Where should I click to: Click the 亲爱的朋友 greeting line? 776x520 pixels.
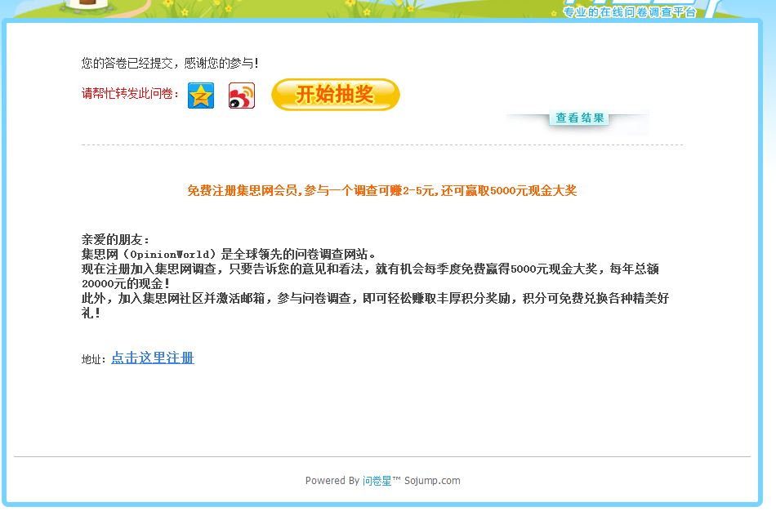[115, 239]
